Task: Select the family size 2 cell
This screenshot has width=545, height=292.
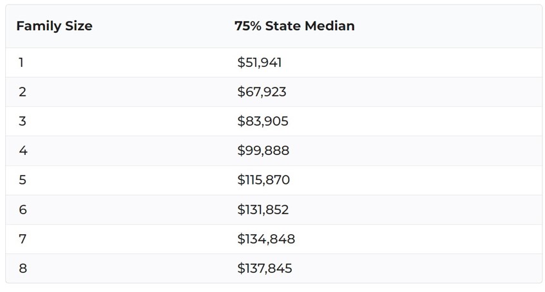Action: [x=23, y=92]
